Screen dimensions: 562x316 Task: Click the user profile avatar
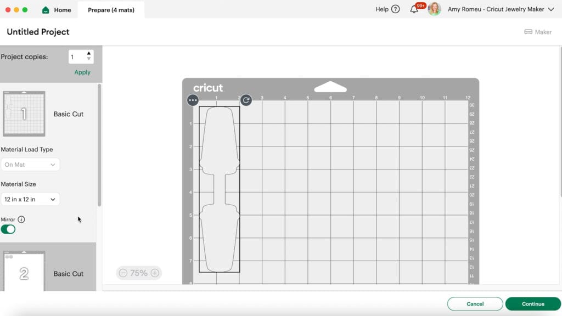434,9
